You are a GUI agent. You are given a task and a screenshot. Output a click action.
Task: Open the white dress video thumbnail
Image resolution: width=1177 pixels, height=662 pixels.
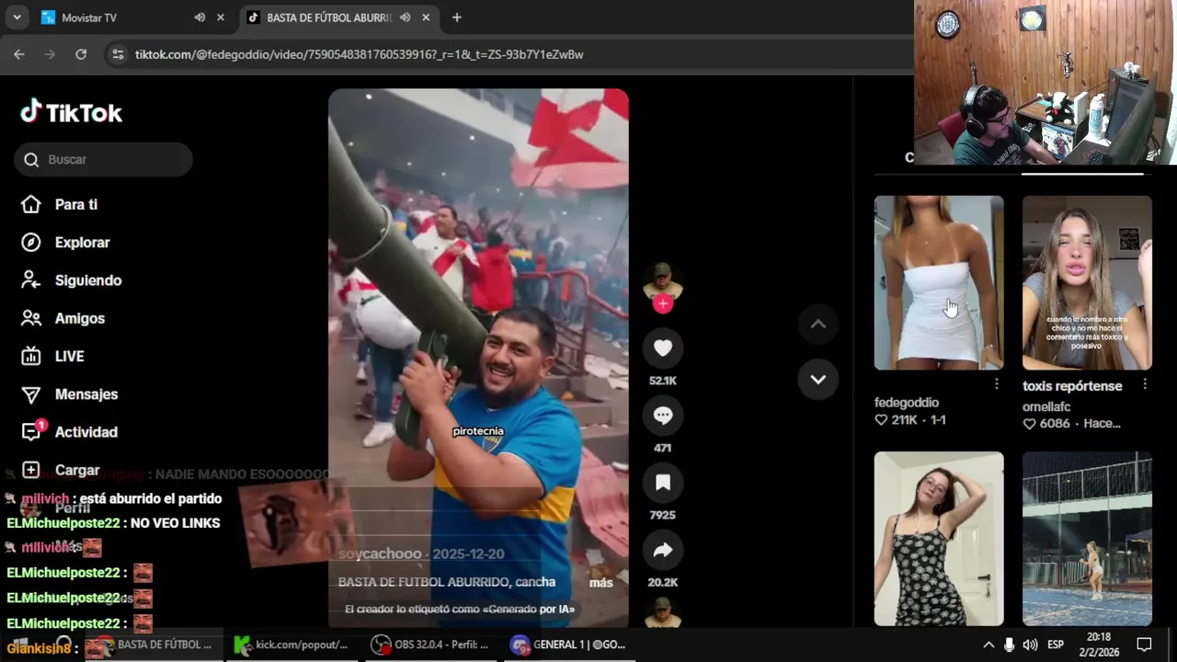point(939,282)
